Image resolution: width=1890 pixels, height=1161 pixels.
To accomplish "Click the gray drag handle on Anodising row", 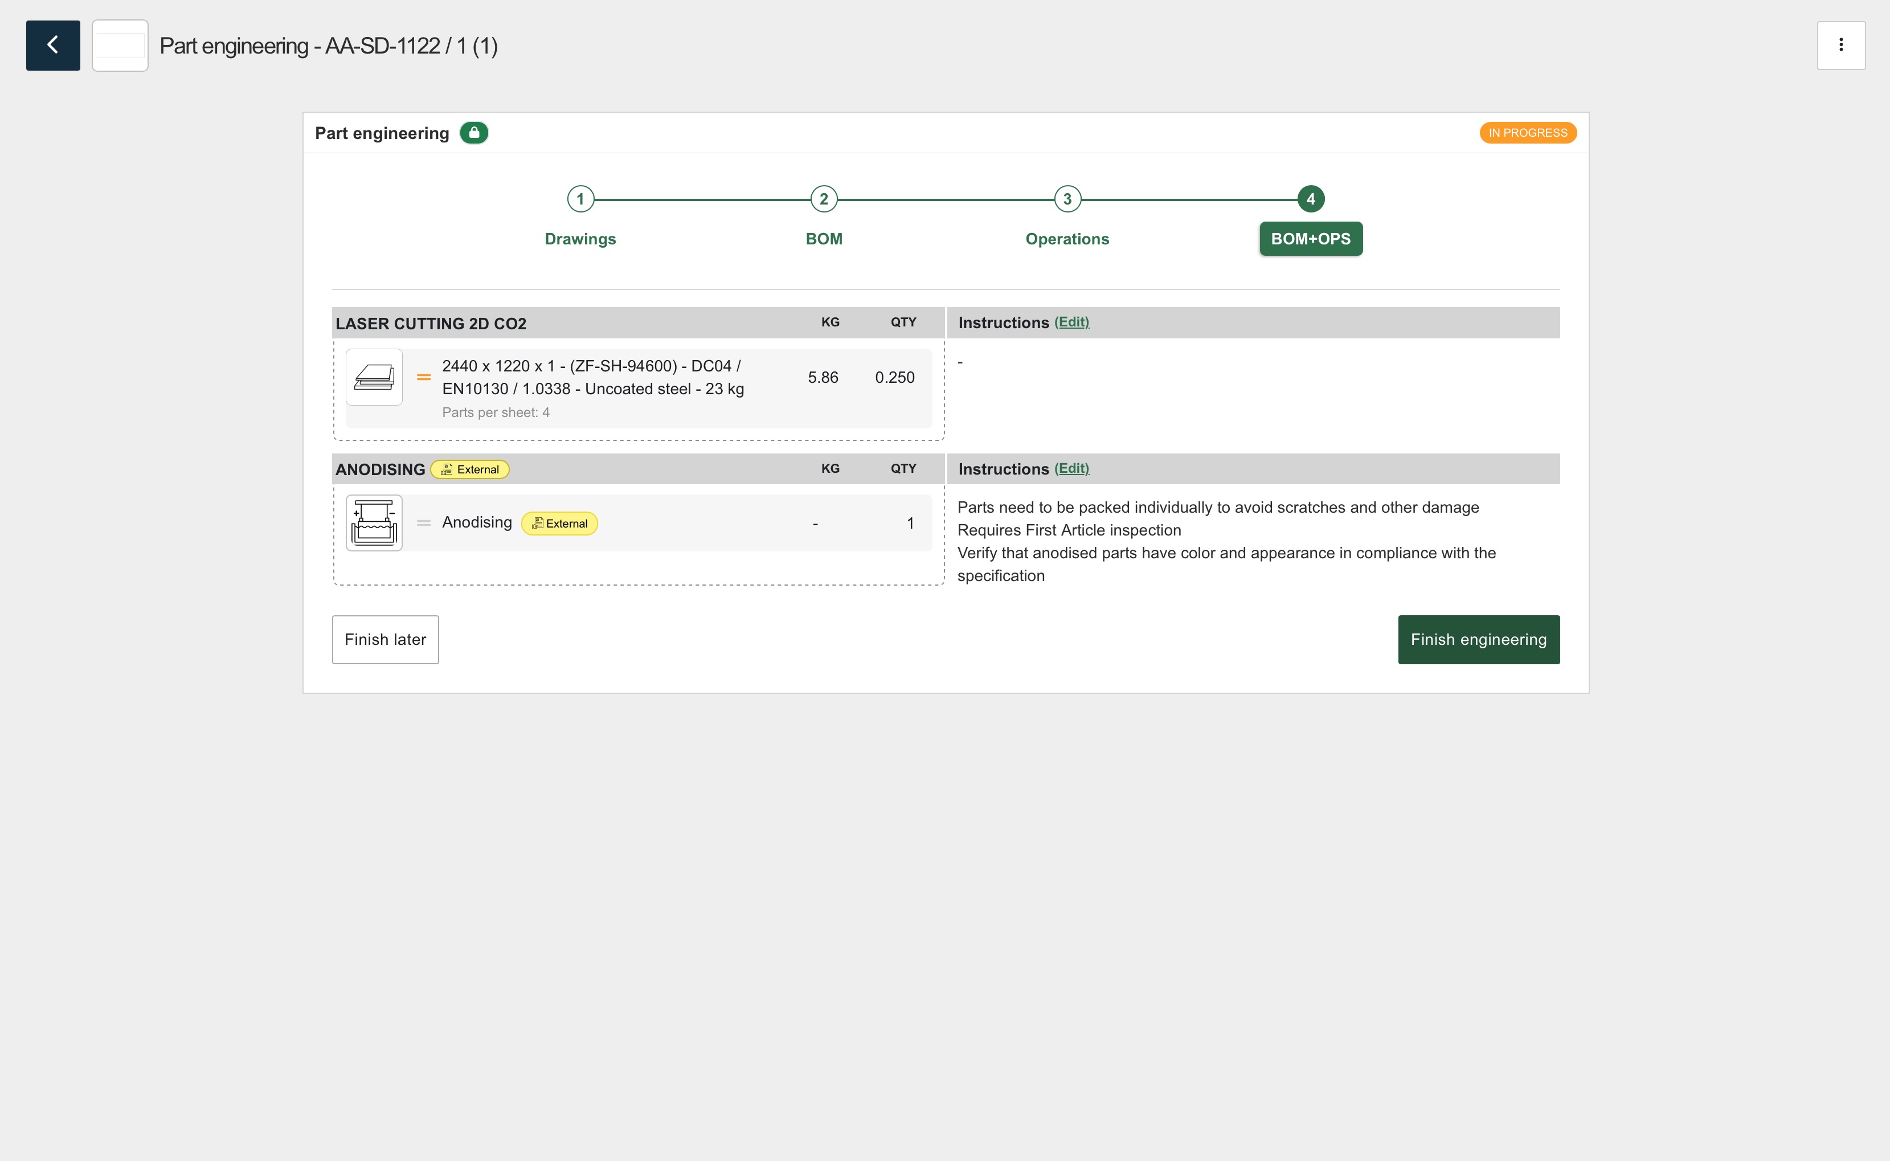I will coord(424,523).
